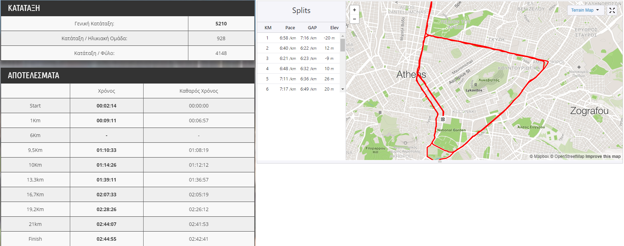Click the Pace column header

(290, 27)
